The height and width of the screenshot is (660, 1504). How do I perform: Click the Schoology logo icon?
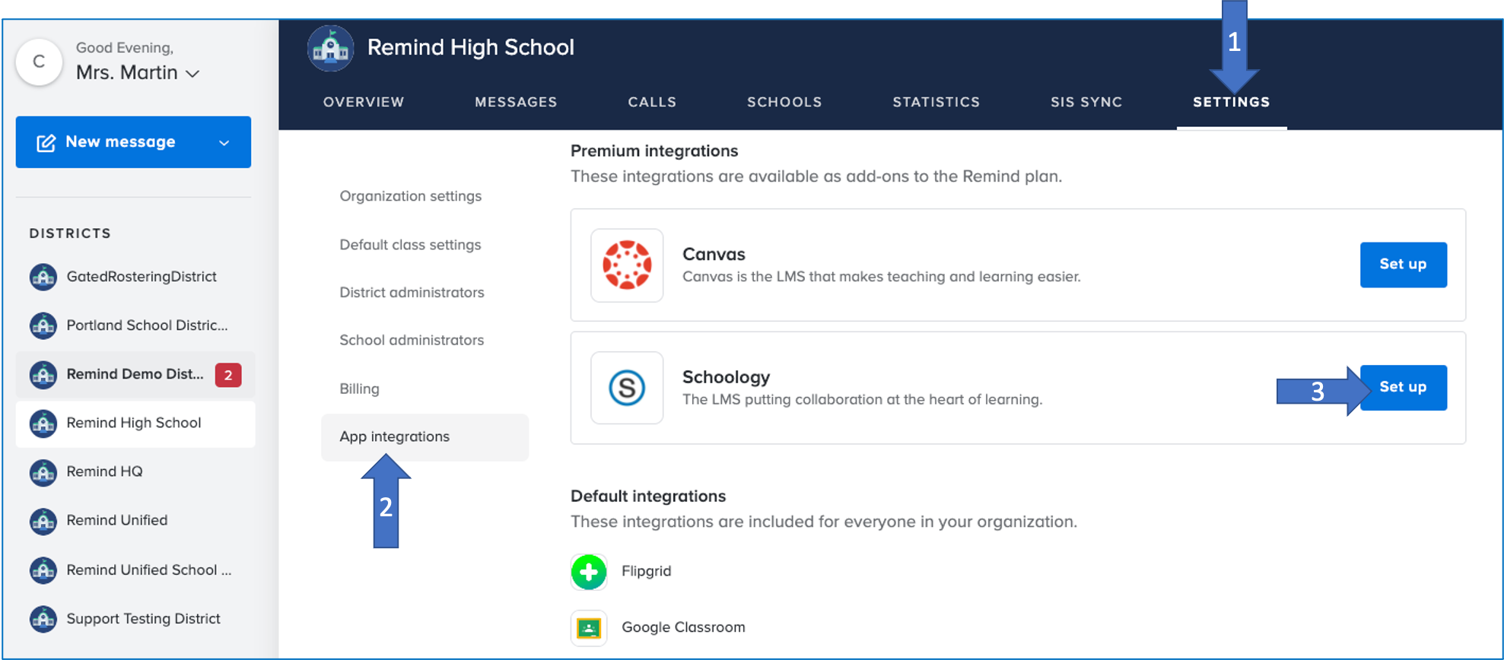point(627,388)
